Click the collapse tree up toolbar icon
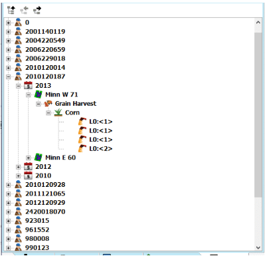The width and height of the screenshot is (265, 260). click(x=11, y=10)
